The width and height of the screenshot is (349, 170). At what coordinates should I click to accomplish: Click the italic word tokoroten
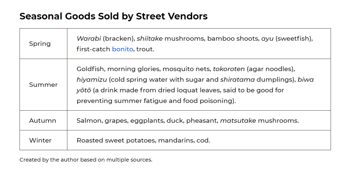tap(229, 69)
